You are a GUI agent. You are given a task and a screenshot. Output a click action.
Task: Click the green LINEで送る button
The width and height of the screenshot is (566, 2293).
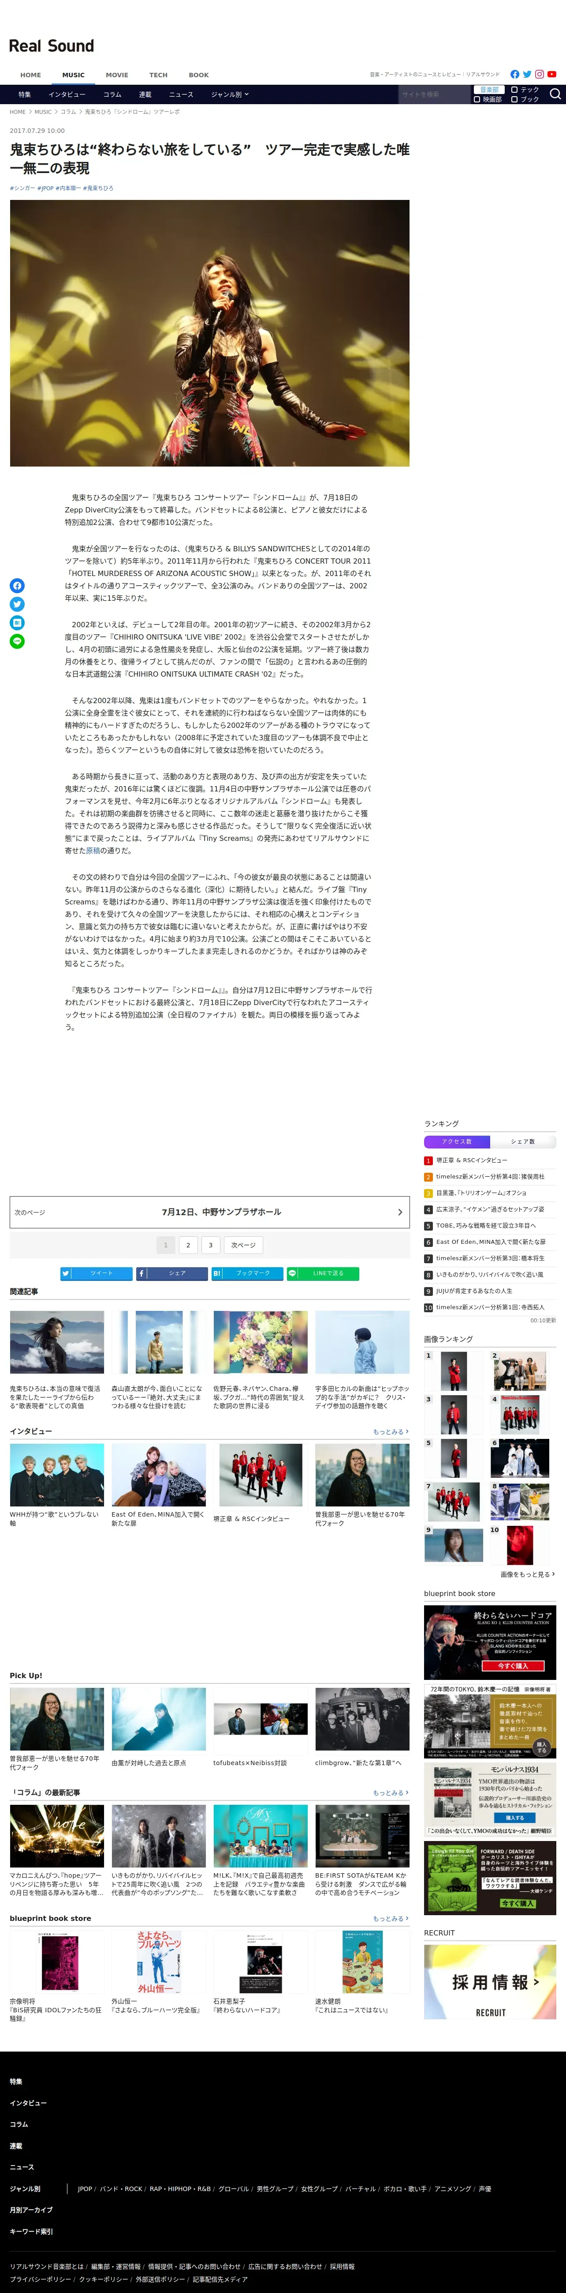pos(323,1274)
